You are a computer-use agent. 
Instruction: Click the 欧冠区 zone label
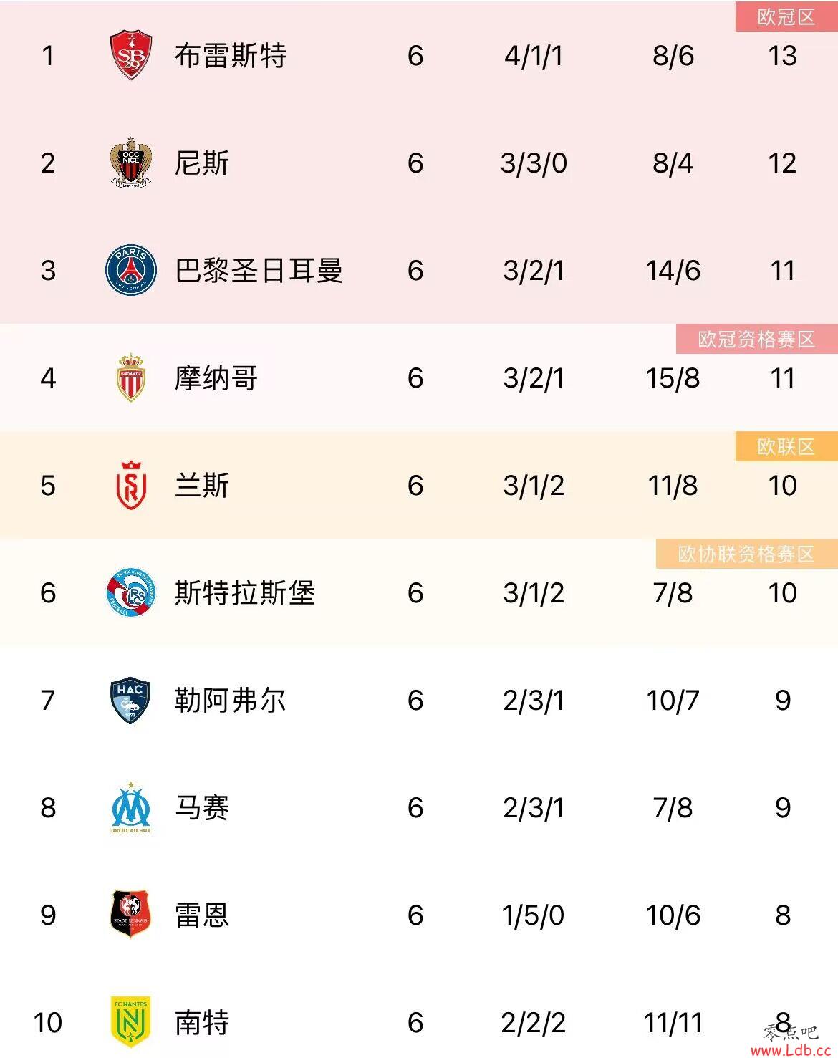(x=786, y=16)
